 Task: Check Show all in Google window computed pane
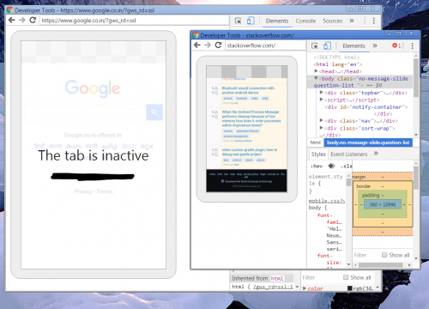click(x=346, y=277)
